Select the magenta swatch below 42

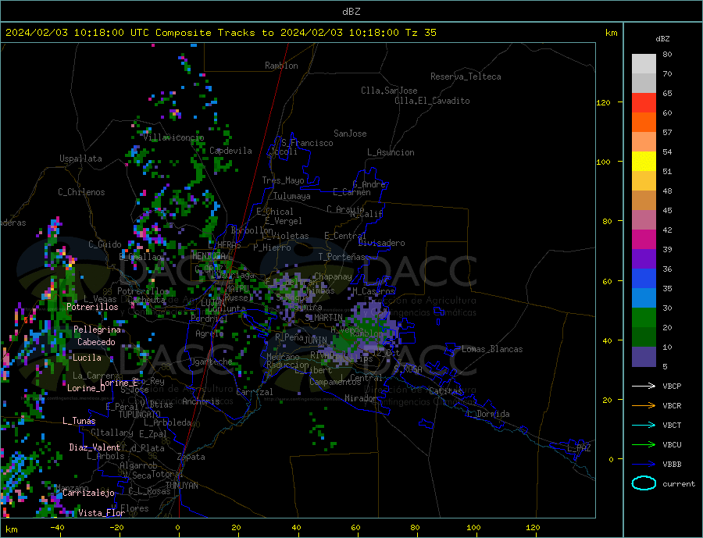[x=644, y=240]
